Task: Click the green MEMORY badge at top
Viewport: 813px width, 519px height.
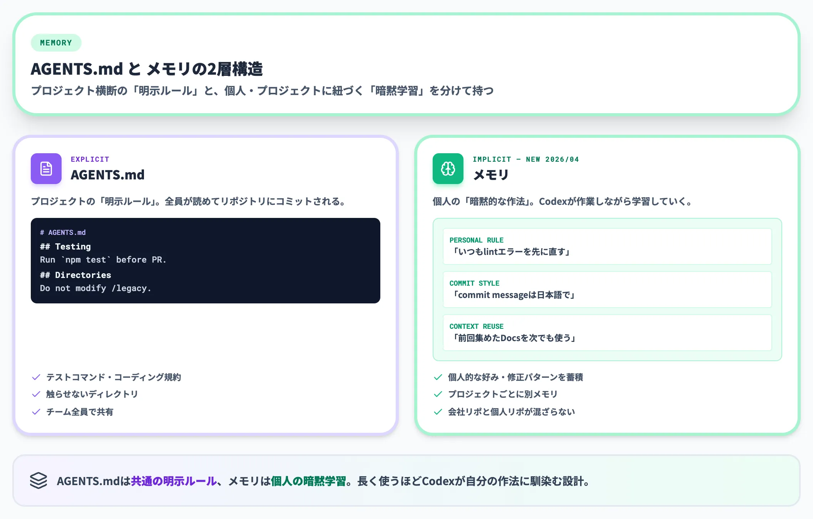Action: (x=56, y=43)
